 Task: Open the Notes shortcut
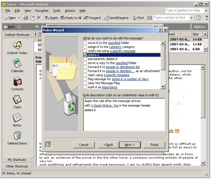[x=17, y=120]
